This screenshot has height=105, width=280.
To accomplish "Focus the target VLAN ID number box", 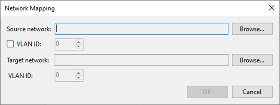I will 65,76.
